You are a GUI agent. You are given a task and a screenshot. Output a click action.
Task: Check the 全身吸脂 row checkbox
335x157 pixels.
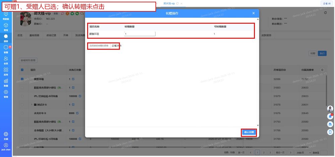(x=22, y=130)
